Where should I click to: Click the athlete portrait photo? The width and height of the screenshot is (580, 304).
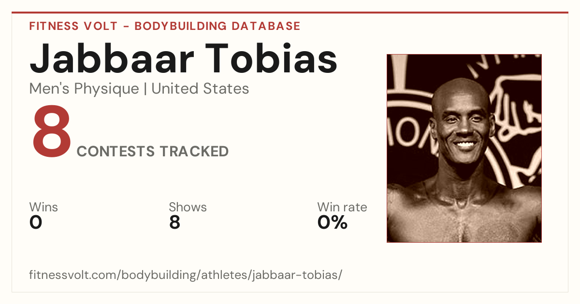point(464,148)
